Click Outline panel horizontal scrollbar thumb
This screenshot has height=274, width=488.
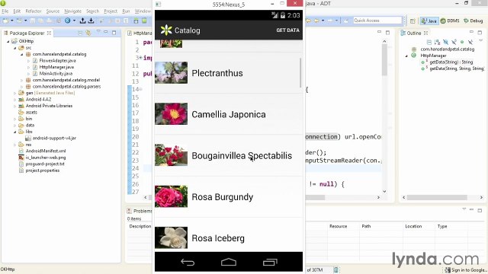pyautogui.click(x=437, y=197)
